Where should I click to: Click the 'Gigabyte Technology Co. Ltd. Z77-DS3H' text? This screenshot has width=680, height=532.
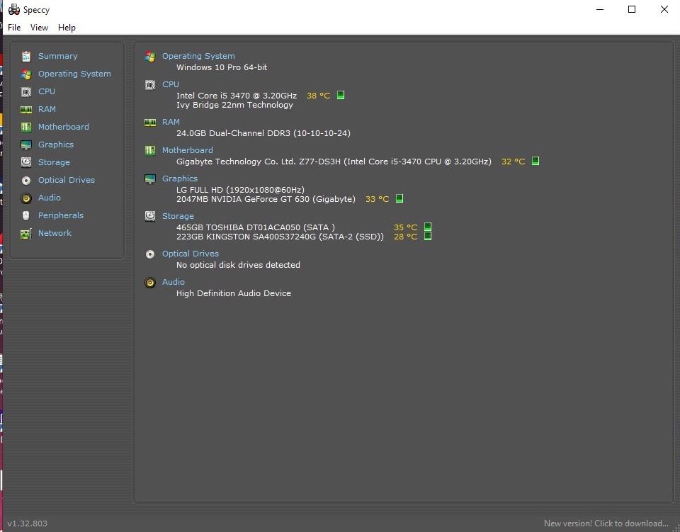(259, 162)
